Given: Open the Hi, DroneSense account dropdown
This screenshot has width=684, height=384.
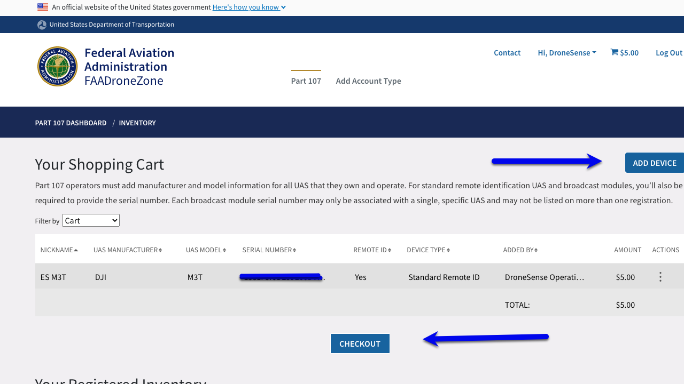Looking at the screenshot, I should [x=566, y=52].
